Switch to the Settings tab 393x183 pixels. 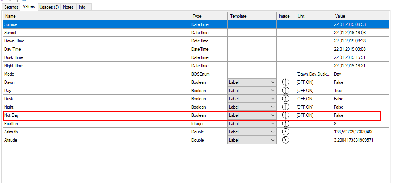coord(11,7)
